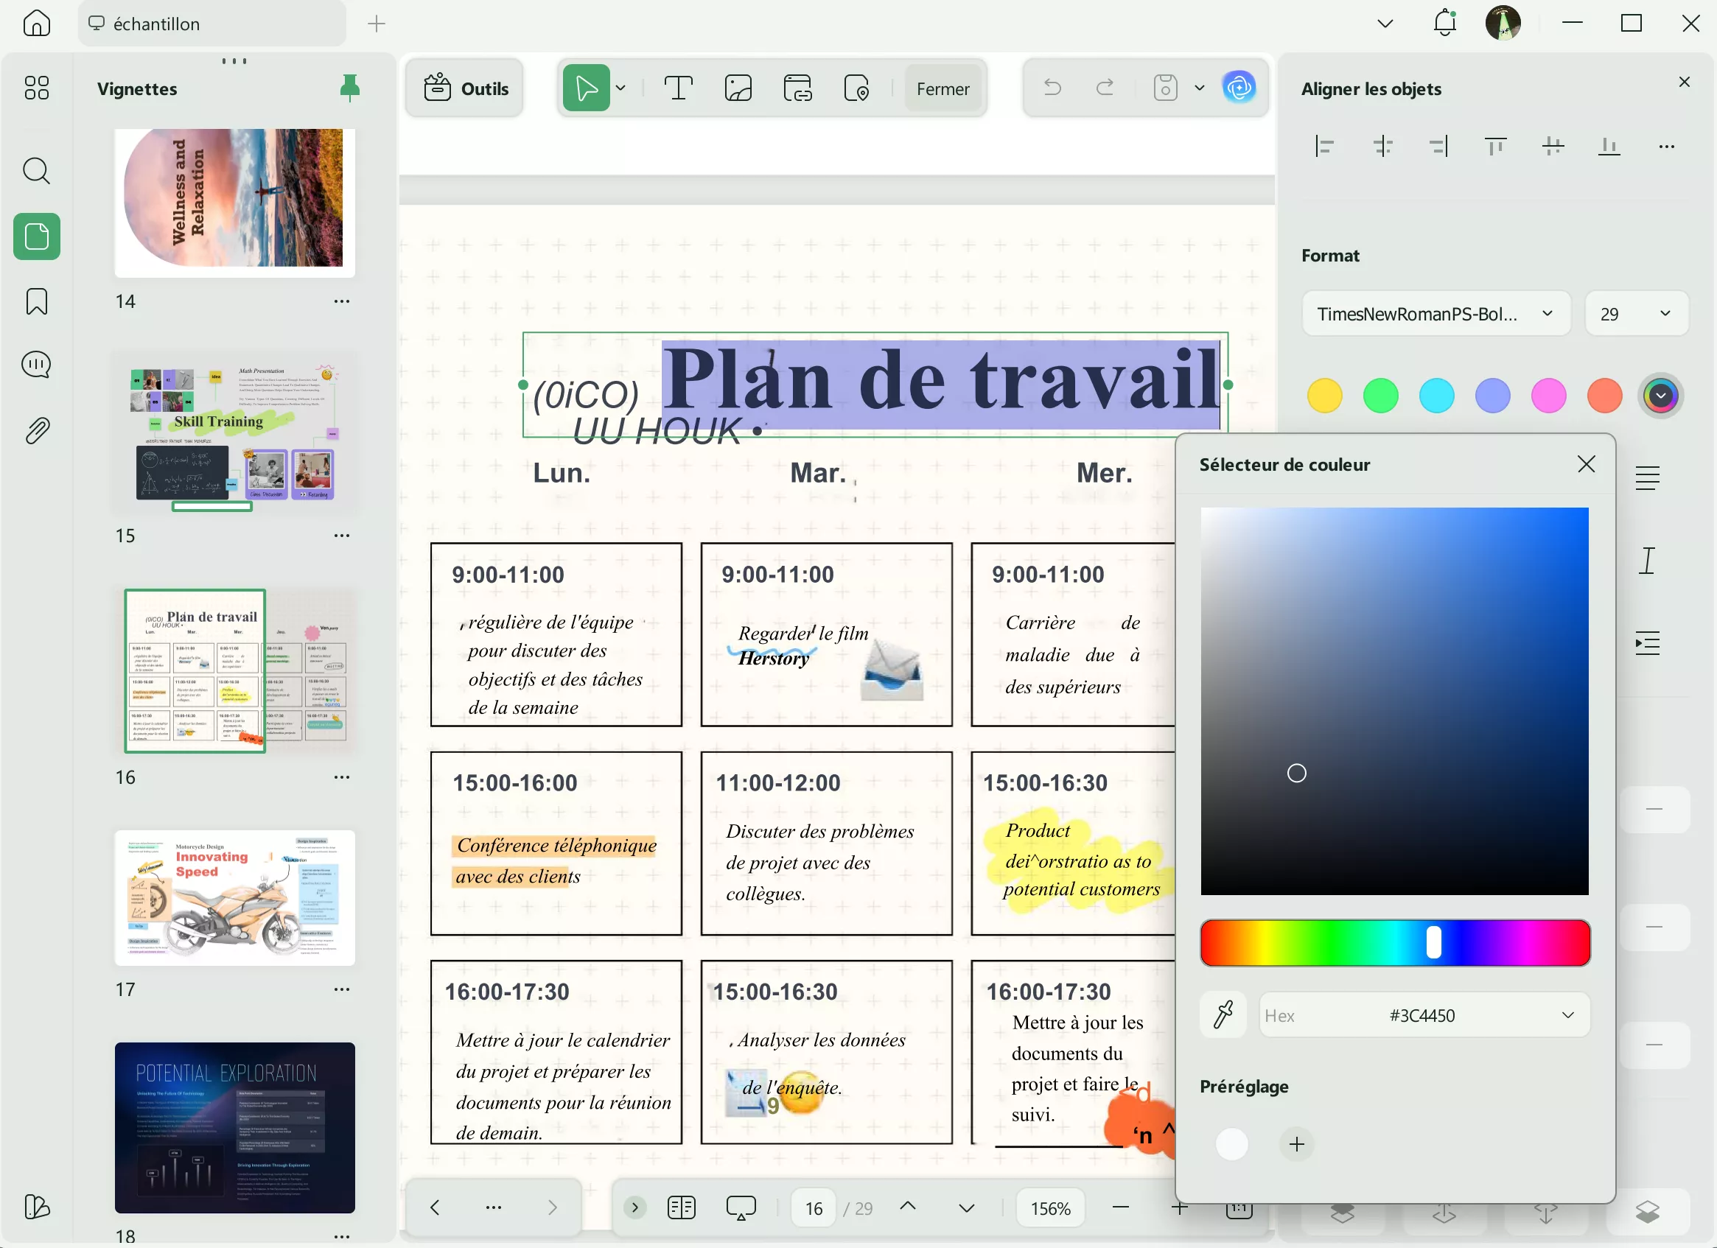Open the bookmarks panel in the sidebar
1717x1248 pixels.
click(x=35, y=301)
